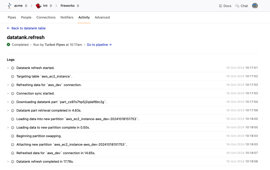Open the acme organization switcher dropdown
Screen dimensions: 270x170
[26, 6]
